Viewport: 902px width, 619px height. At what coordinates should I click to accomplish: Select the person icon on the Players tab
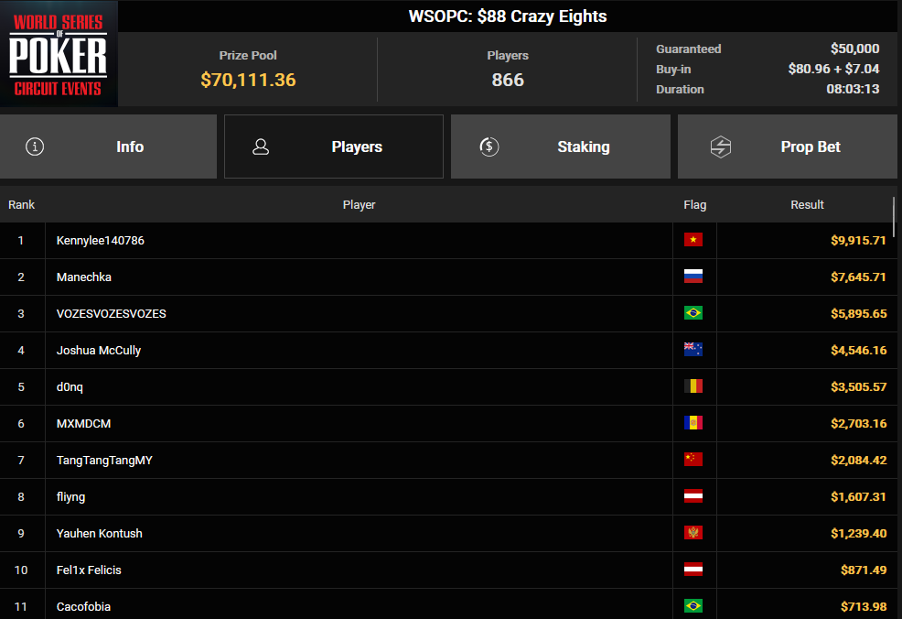[260, 146]
